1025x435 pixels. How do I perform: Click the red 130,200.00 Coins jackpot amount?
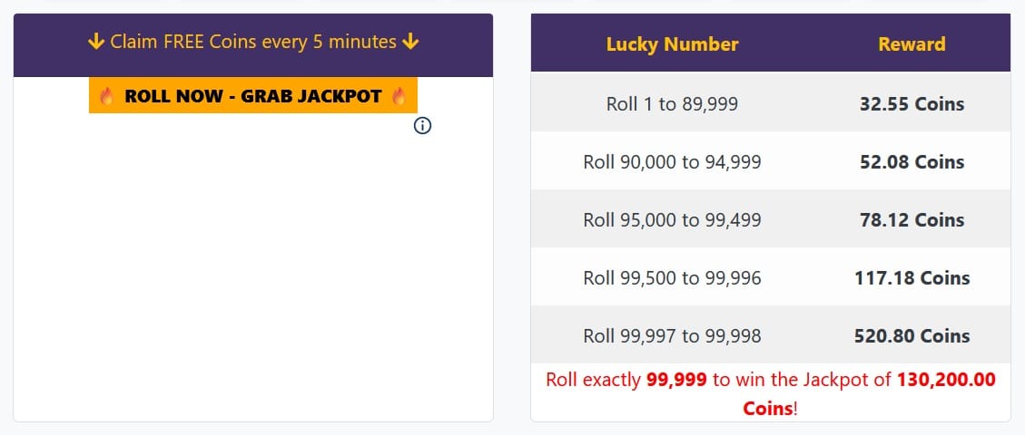click(945, 380)
